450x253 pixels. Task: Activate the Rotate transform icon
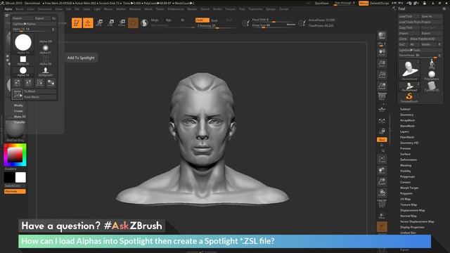click(x=122, y=22)
